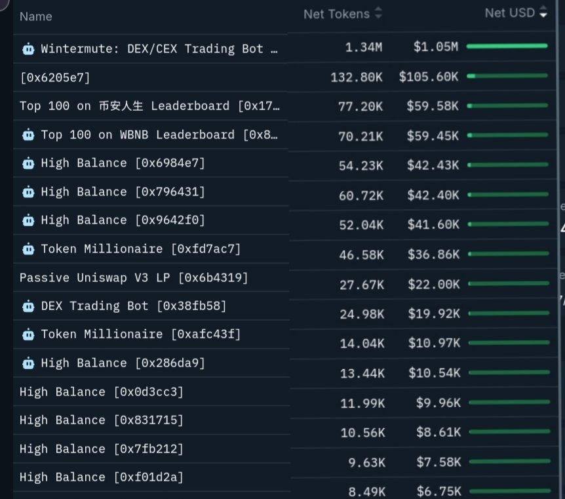Open address [0x6205e7]
Viewport: 565px width, 499px height.
coord(55,77)
